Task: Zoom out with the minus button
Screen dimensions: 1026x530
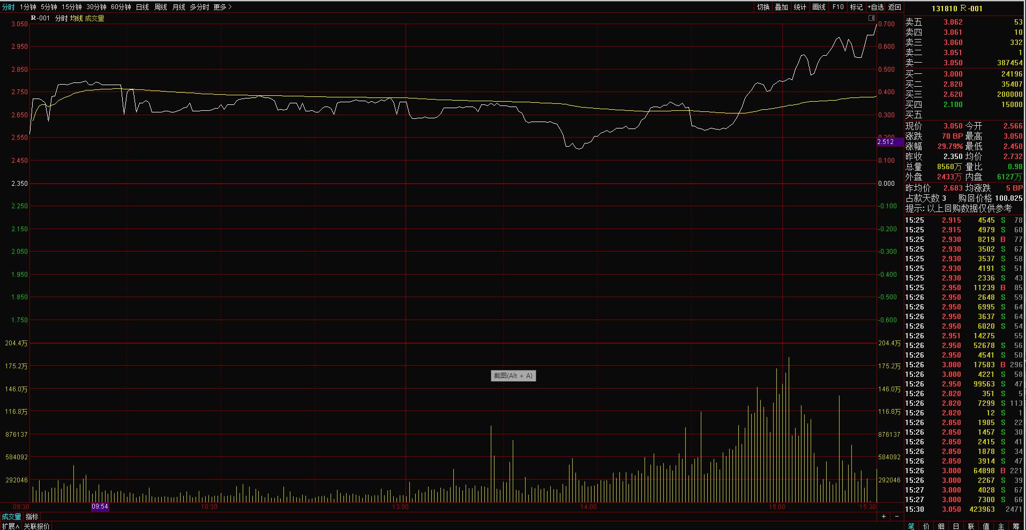Action: point(897,517)
